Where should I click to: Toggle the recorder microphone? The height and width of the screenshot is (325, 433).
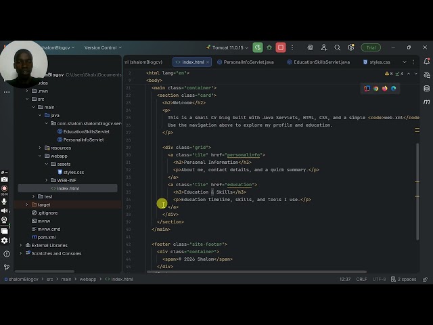4,202
